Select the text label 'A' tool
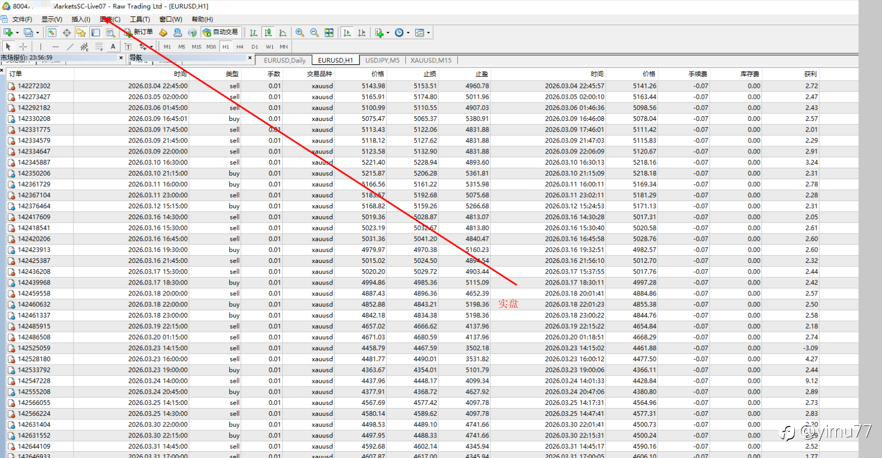The height and width of the screenshot is (458, 882). (x=113, y=47)
